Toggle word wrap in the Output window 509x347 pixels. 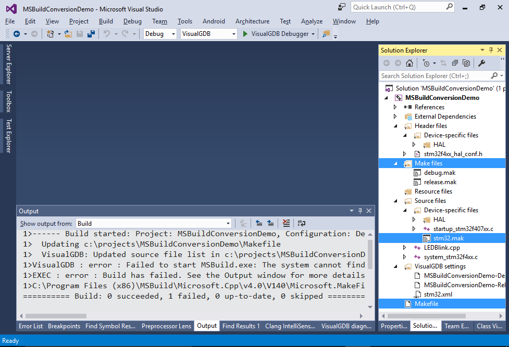click(x=302, y=223)
